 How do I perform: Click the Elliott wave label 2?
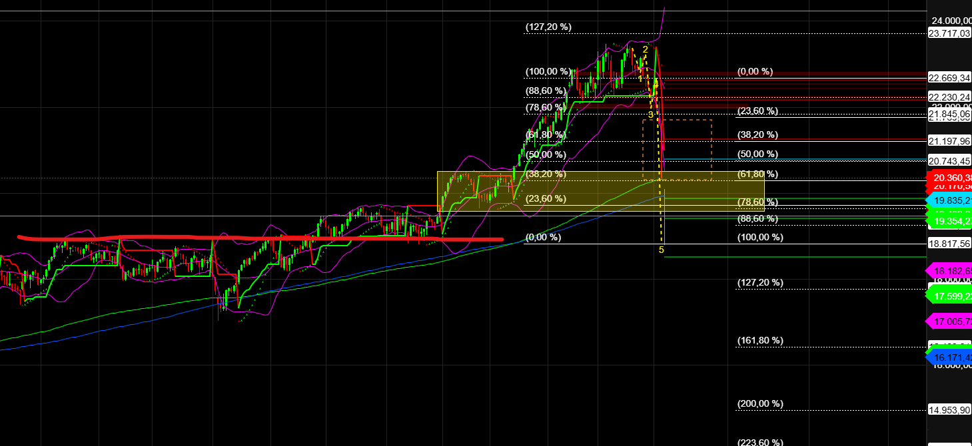pos(644,50)
